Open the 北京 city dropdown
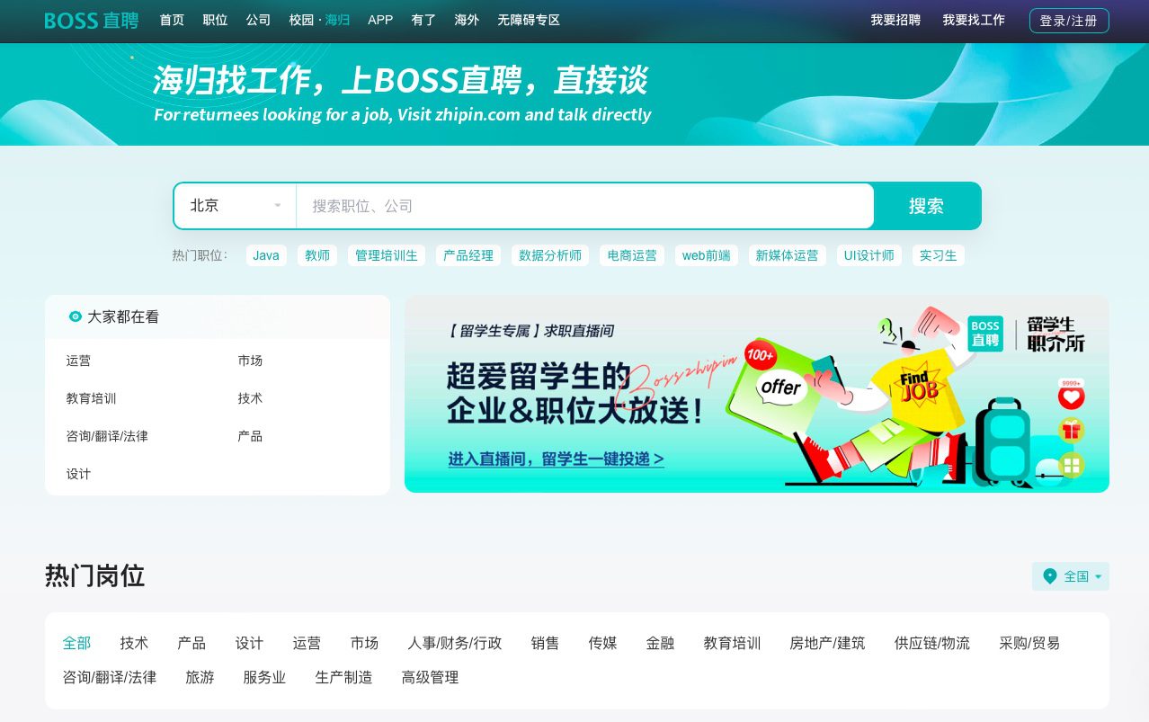Screen dimensions: 1149x722 pyautogui.click(x=236, y=206)
